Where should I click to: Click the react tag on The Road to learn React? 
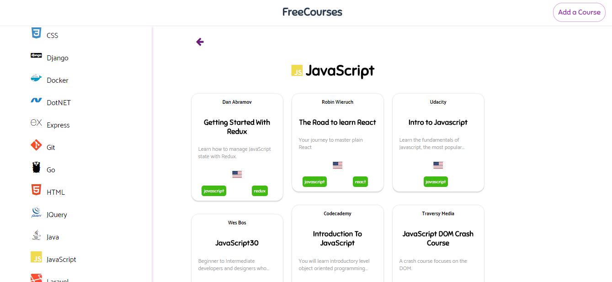360,181
